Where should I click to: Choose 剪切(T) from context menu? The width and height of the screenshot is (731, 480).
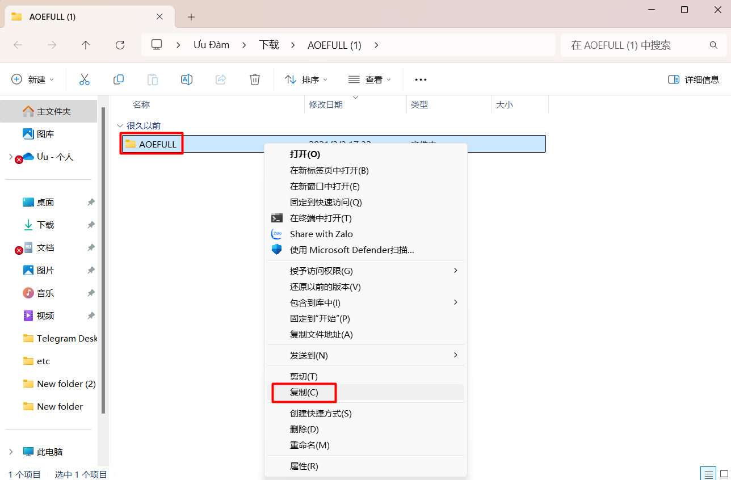pyautogui.click(x=365, y=377)
